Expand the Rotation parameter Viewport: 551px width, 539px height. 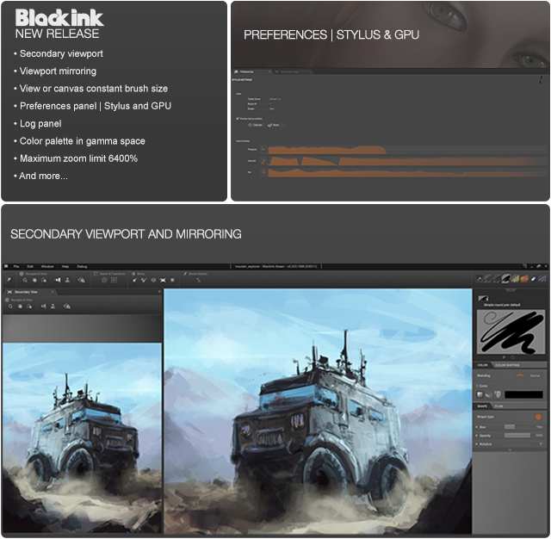click(x=477, y=444)
